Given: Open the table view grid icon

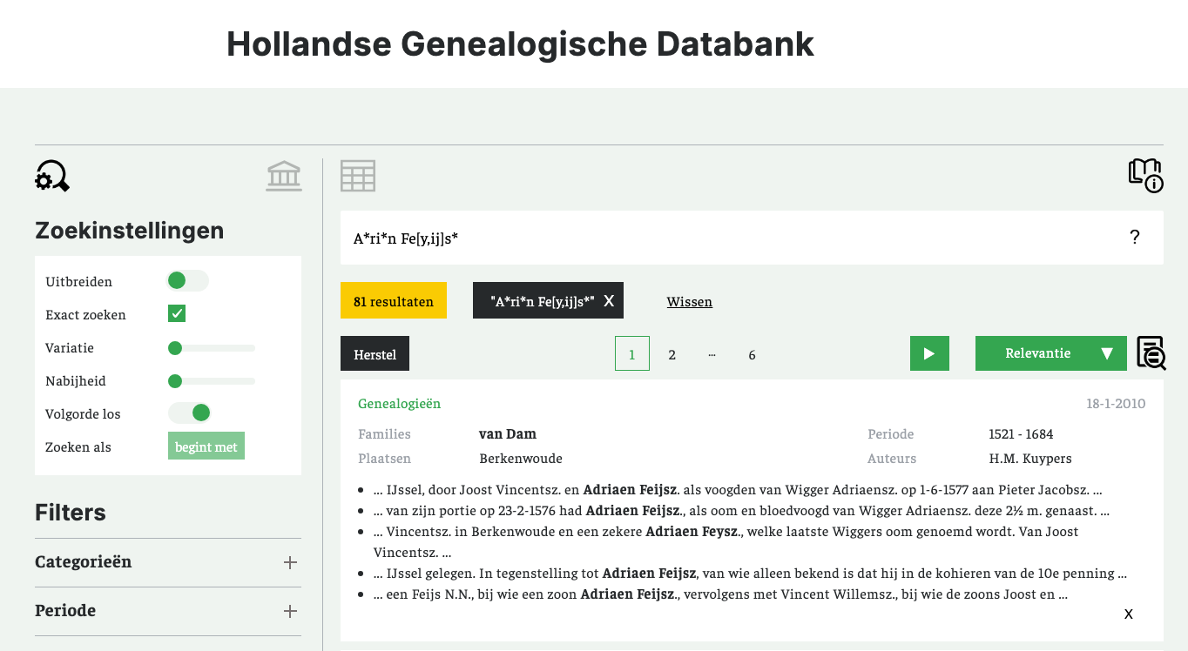Looking at the screenshot, I should [358, 176].
